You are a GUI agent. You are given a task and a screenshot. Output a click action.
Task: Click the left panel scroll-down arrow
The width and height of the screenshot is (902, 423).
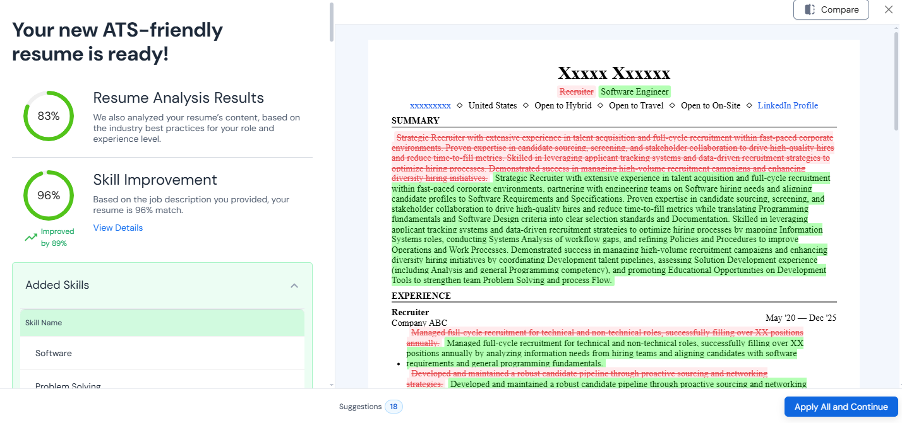pos(331,384)
